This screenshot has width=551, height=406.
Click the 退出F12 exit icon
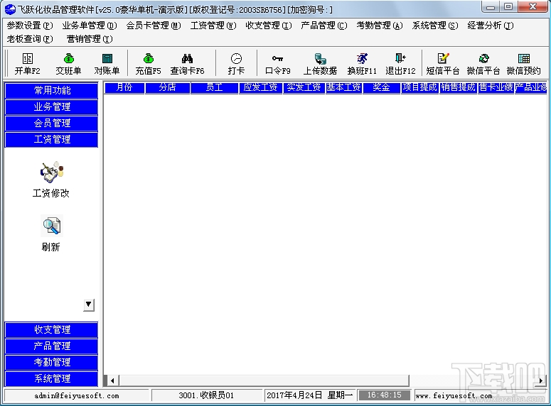click(x=400, y=59)
